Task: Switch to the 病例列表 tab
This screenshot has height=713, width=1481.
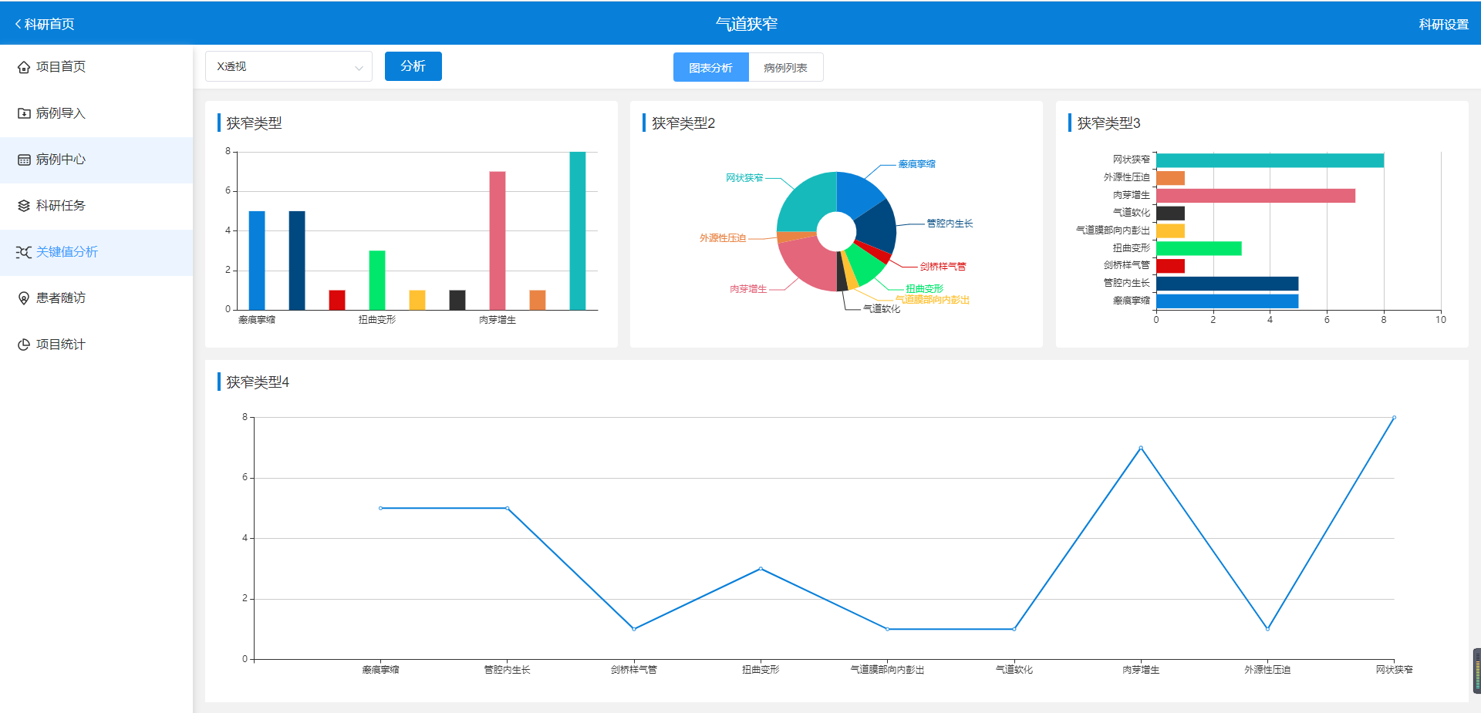Action: coord(785,68)
